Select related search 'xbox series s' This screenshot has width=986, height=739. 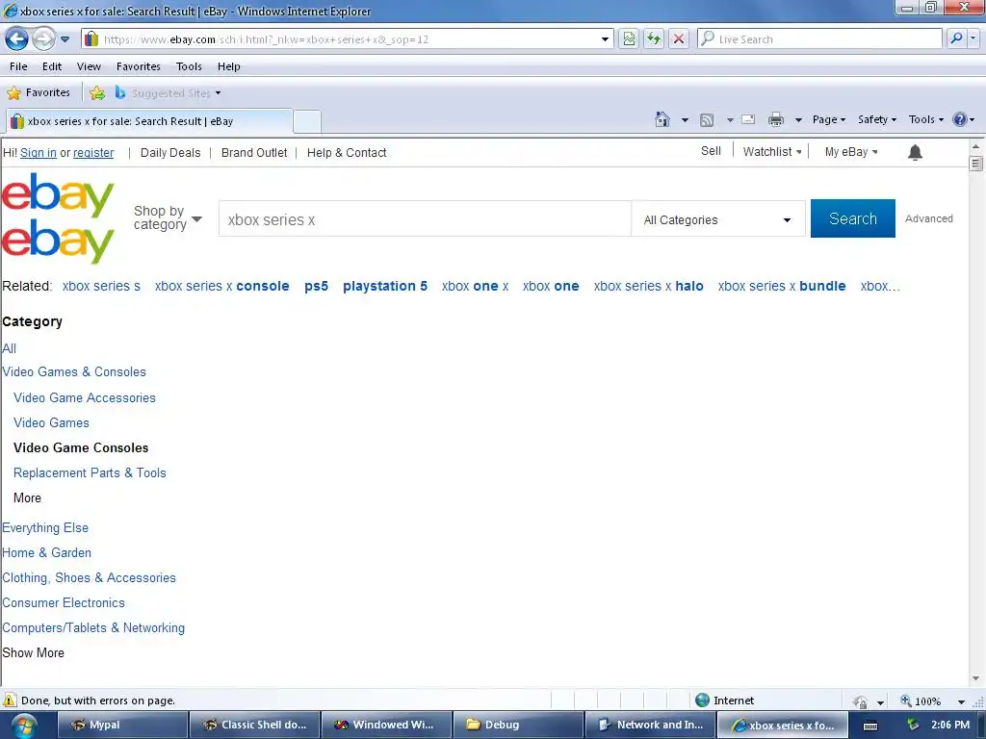coord(101,286)
